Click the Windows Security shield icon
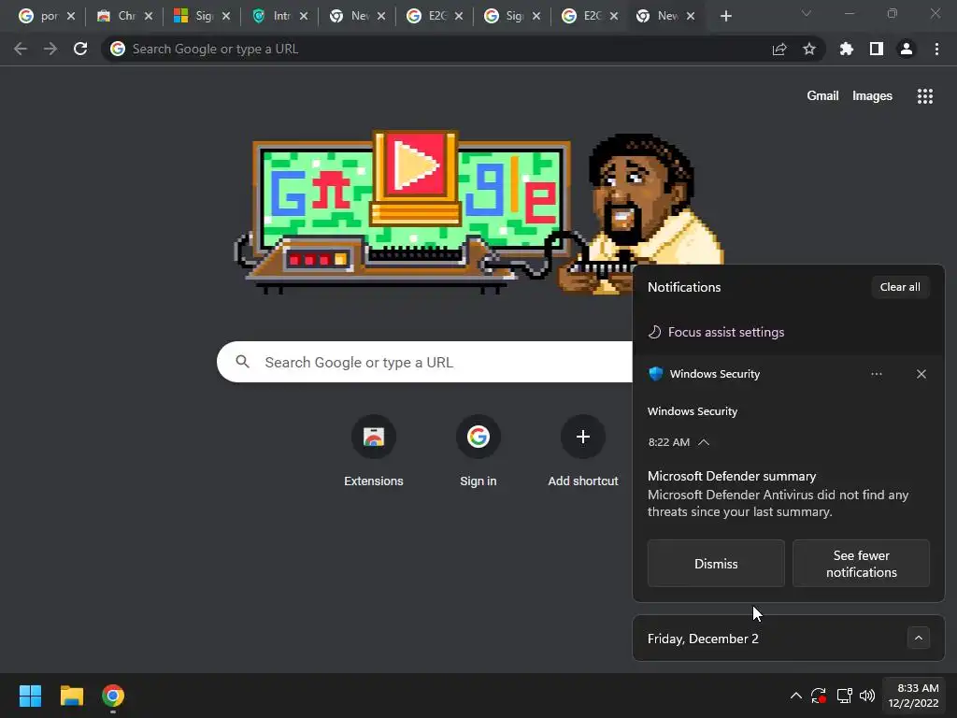The height and width of the screenshot is (718, 957). (x=656, y=374)
